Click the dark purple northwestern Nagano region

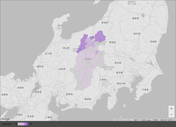pyautogui.click(x=83, y=43)
